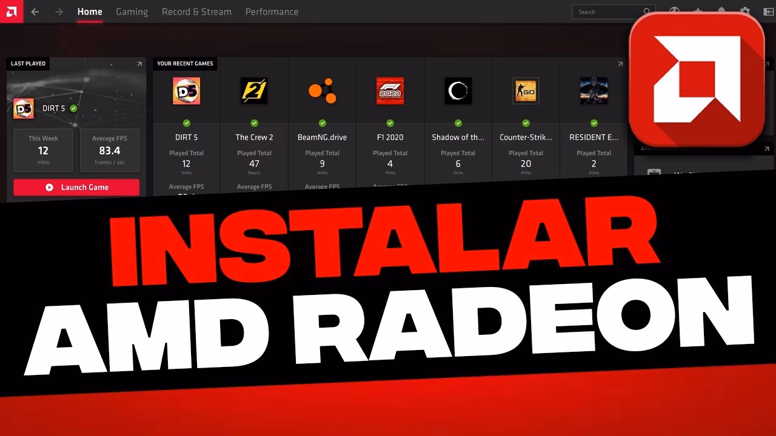
Task: Toggle the sidebar panel icon
Action: 768,12
